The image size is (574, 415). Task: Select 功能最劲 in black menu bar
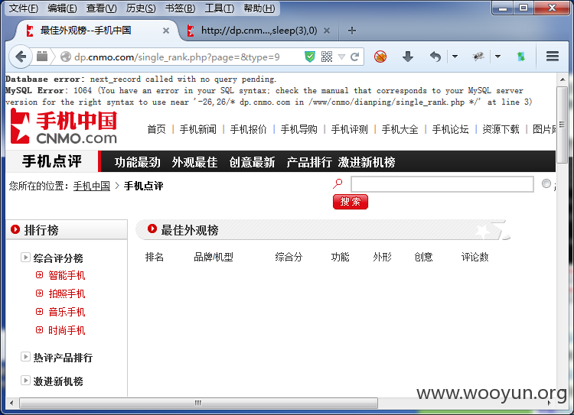137,162
